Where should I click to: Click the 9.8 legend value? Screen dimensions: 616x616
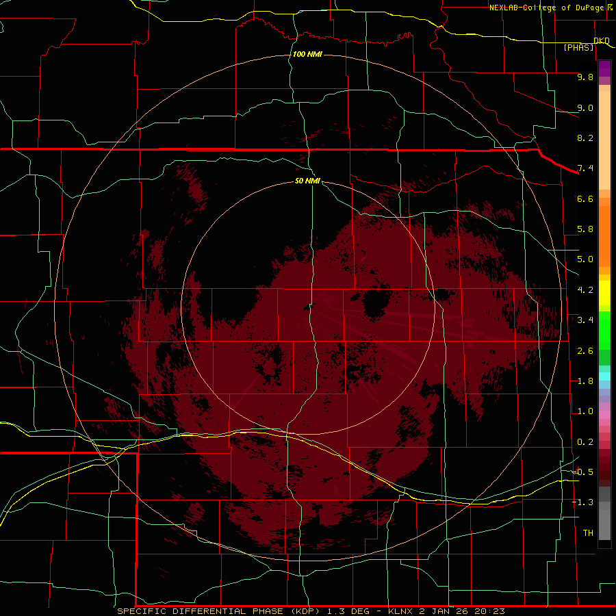[585, 77]
